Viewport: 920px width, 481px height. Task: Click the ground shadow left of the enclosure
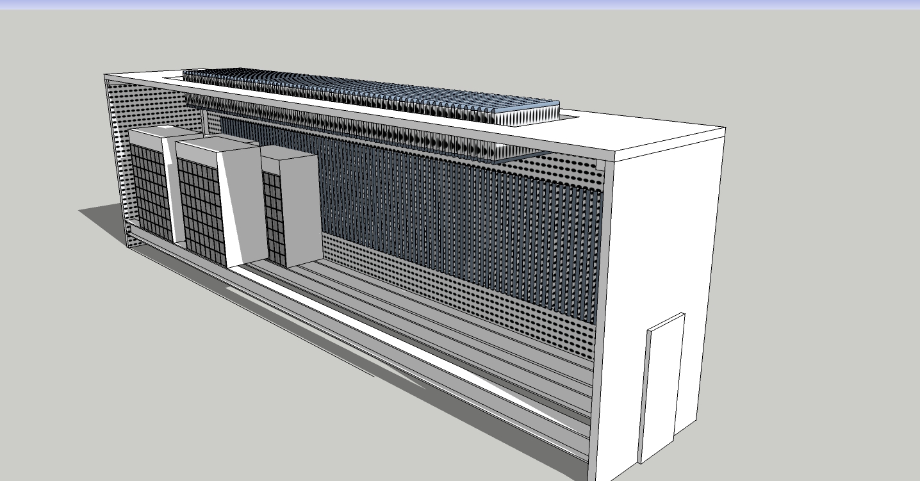[103, 215]
